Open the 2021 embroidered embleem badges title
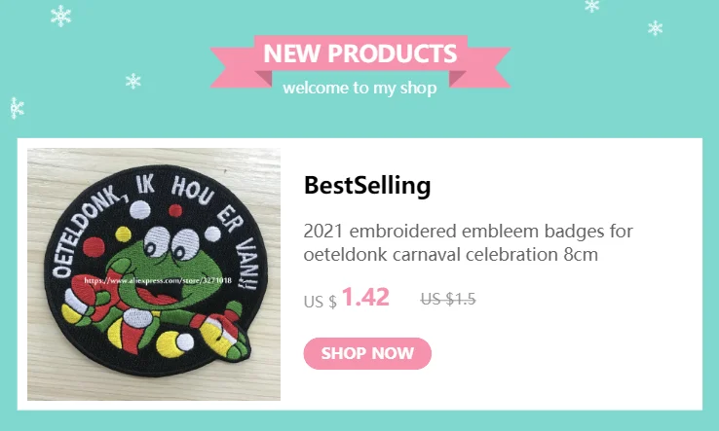Viewport: 719px width, 431px height. pos(468,243)
